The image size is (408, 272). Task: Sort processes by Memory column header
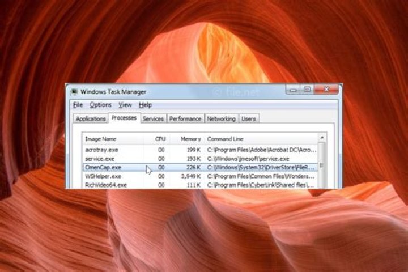(190, 139)
